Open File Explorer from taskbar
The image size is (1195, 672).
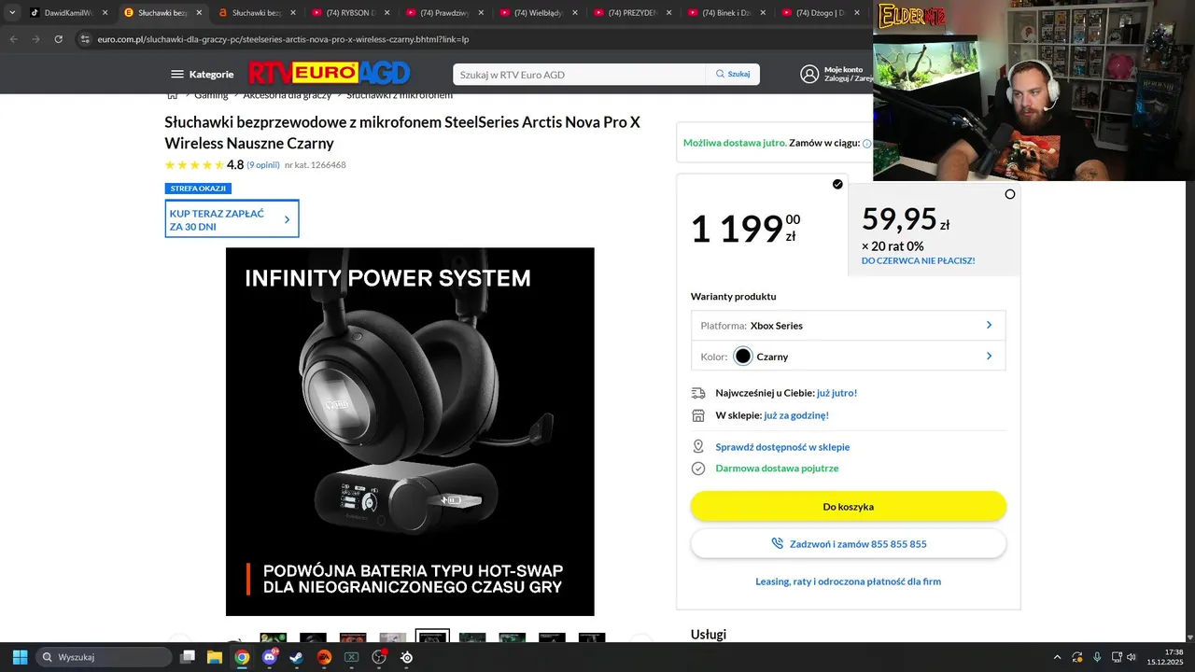pos(215,657)
